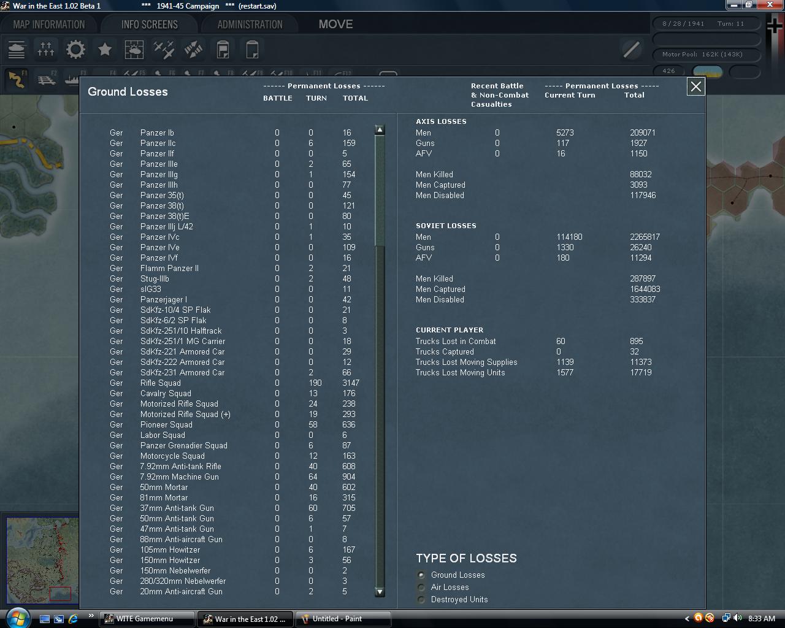The height and width of the screenshot is (628, 785).
Task: Click the satellite-shaped info icon
Action: pyautogui.click(x=193, y=49)
